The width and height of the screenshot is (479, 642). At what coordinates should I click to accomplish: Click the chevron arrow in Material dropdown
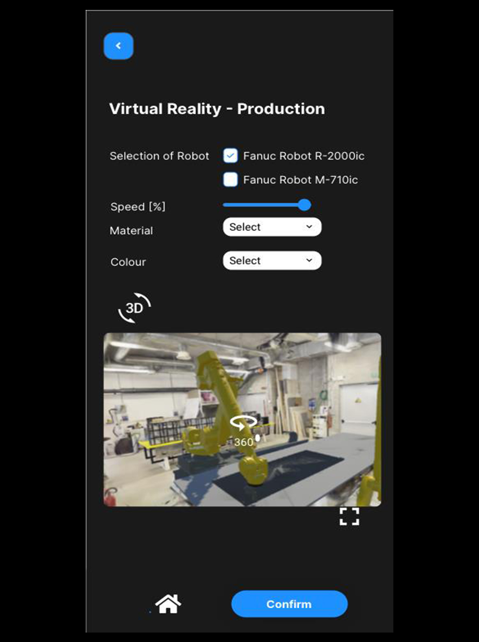click(x=309, y=227)
